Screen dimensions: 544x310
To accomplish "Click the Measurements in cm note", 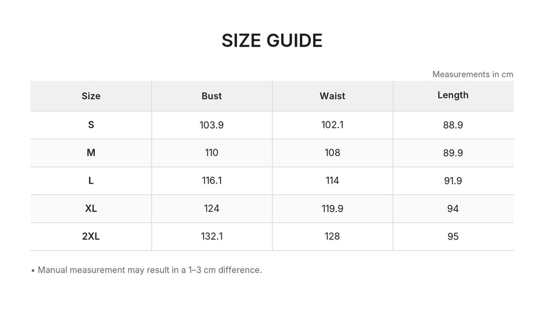I will [473, 74].
